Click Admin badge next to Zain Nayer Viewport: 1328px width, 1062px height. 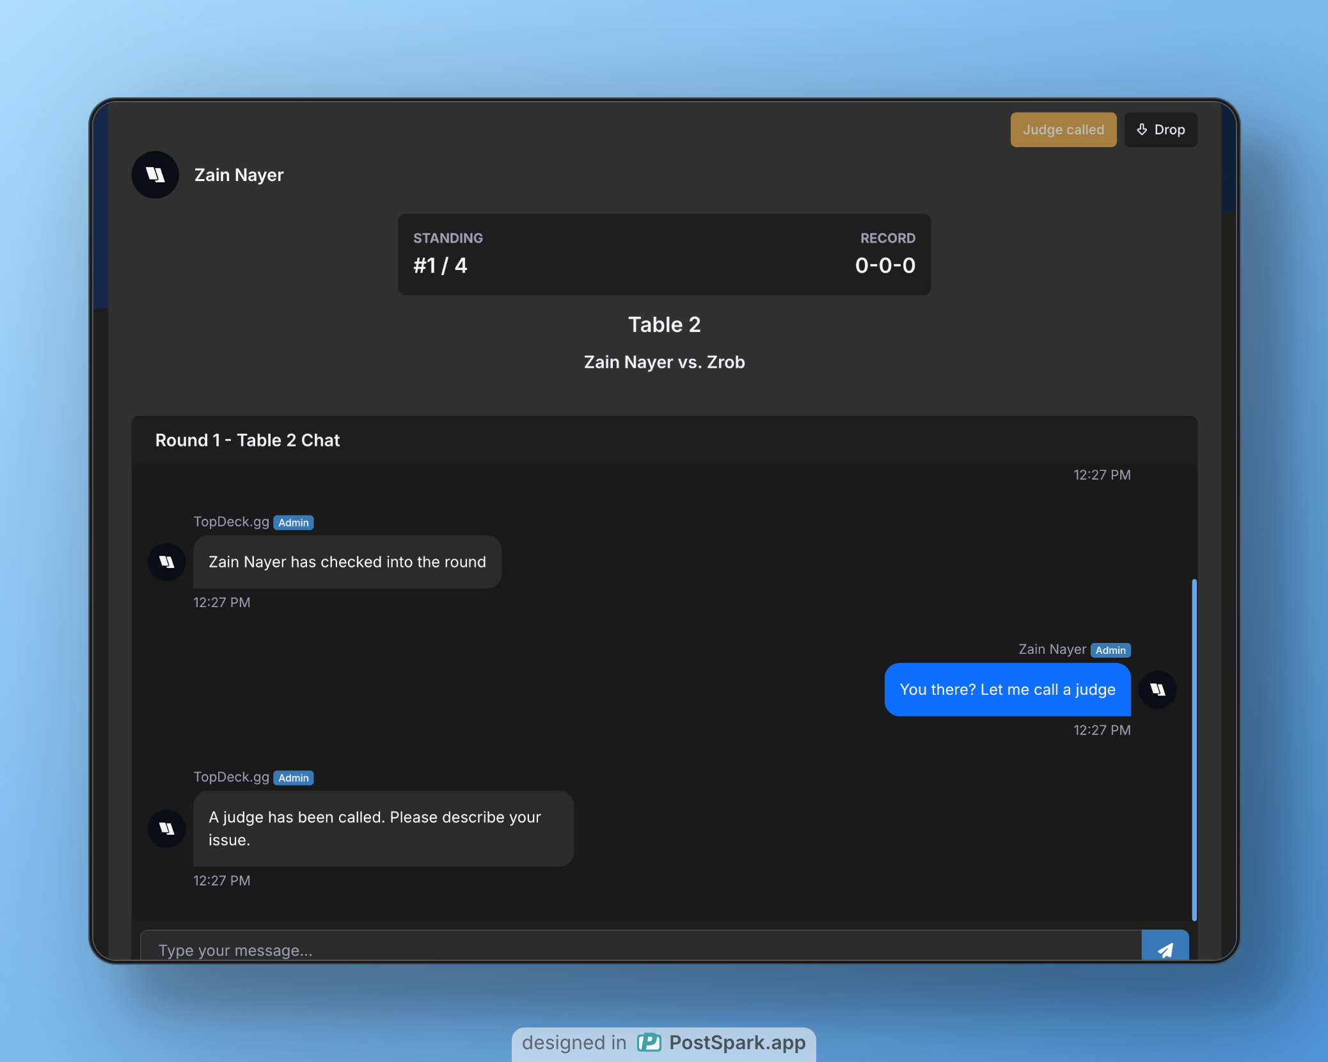[x=1111, y=650]
